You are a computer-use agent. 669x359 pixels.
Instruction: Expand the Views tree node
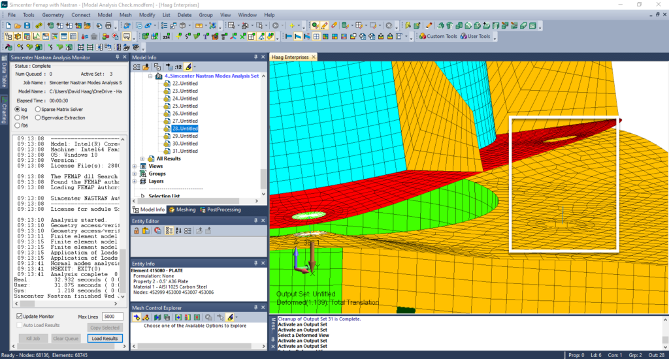[x=135, y=166]
